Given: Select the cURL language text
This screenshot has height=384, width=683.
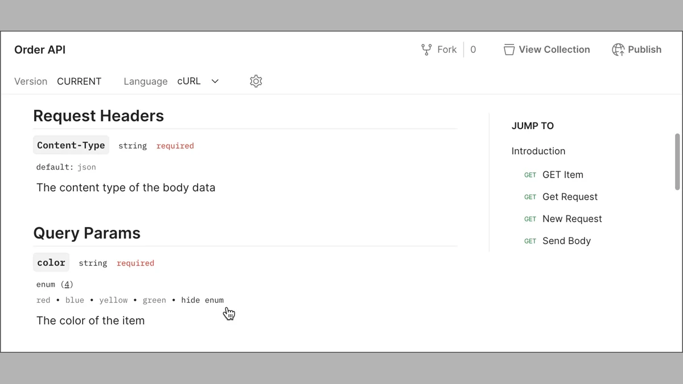Looking at the screenshot, I should [x=189, y=81].
